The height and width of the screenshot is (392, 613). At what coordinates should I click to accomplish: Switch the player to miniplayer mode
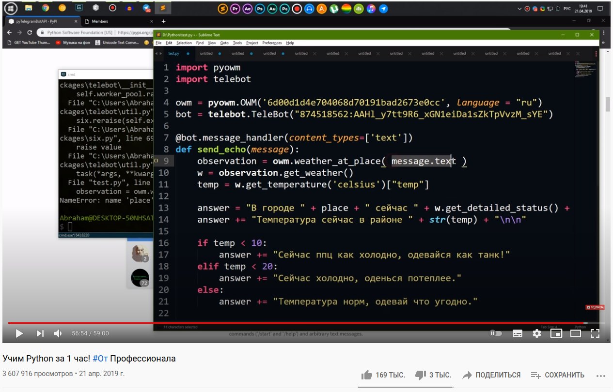556,333
